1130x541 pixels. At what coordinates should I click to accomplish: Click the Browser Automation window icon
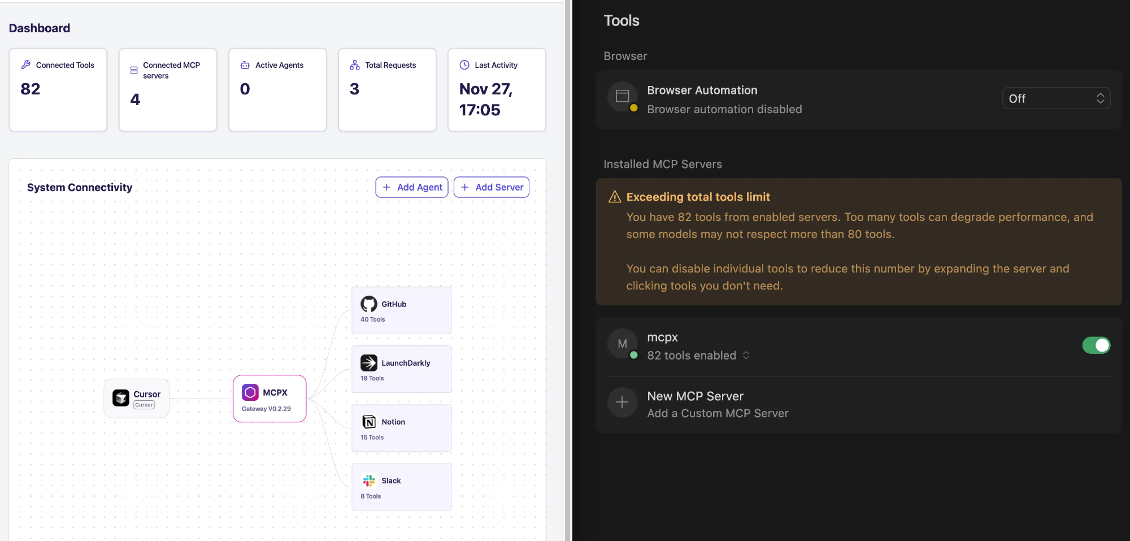(x=622, y=96)
